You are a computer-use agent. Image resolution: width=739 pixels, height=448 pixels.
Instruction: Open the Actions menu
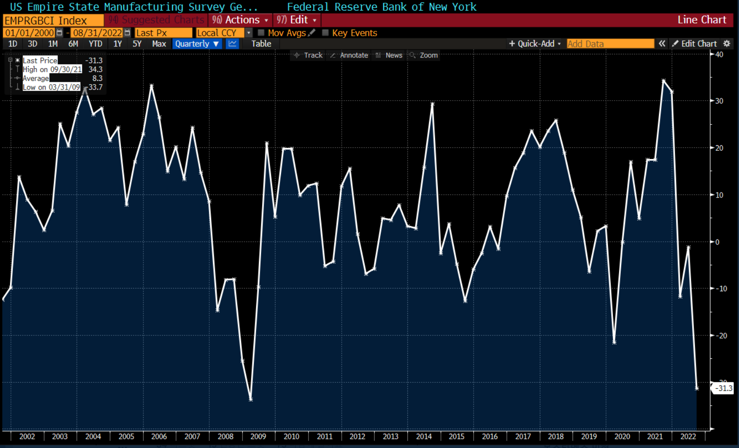[241, 20]
